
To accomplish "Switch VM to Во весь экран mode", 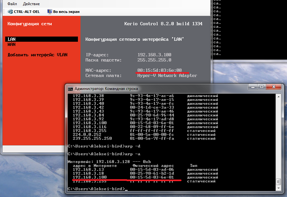I will pyautogui.click(x=63, y=12).
